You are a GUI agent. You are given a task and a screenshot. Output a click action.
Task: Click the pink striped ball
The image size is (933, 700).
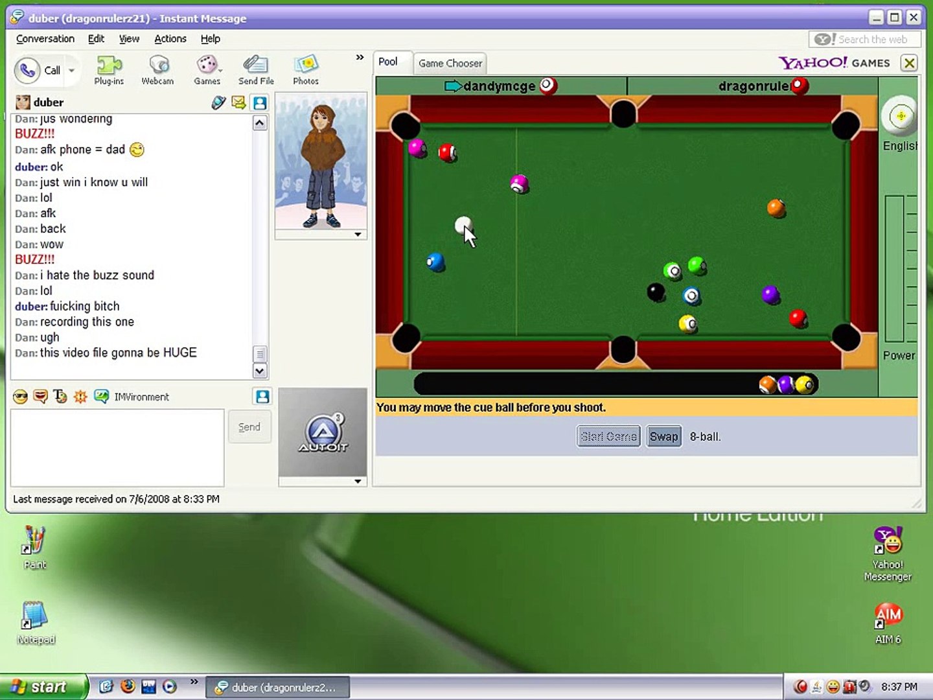pyautogui.click(x=519, y=184)
